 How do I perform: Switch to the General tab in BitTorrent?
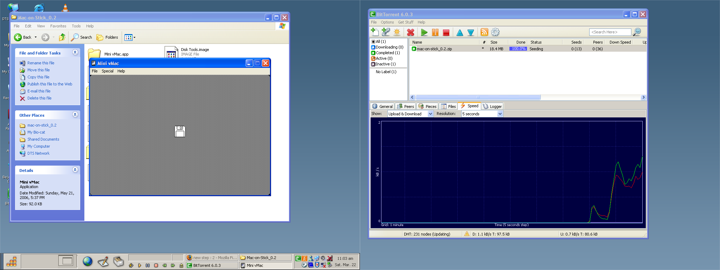[x=382, y=106]
